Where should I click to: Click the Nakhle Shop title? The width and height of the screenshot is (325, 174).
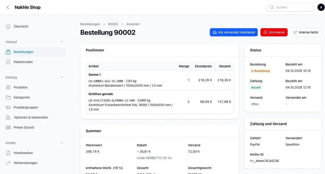pos(27,7)
